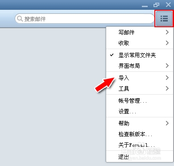Expand the 收取 submenu chevron
This screenshot has width=174, height=166.
coord(167,43)
